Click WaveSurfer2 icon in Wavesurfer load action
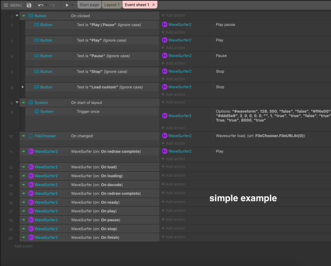This screenshot has width=331, height=266. coord(164,135)
